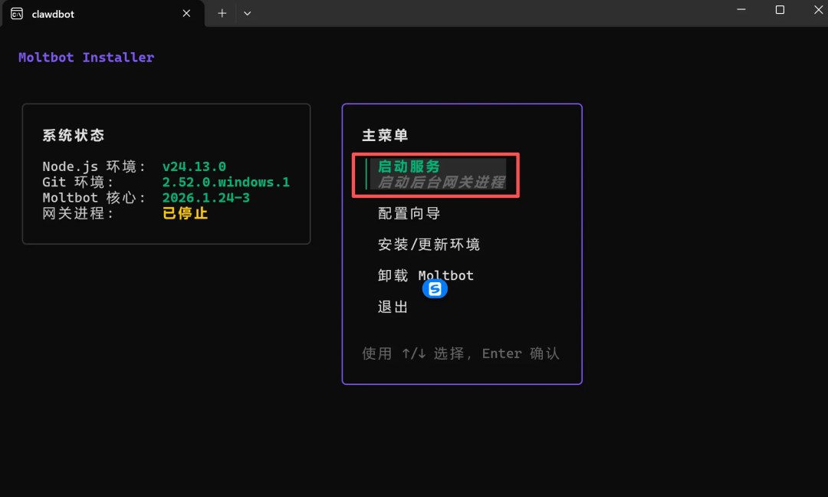Maximize the terminal window
The width and height of the screenshot is (828, 497).
coord(780,10)
